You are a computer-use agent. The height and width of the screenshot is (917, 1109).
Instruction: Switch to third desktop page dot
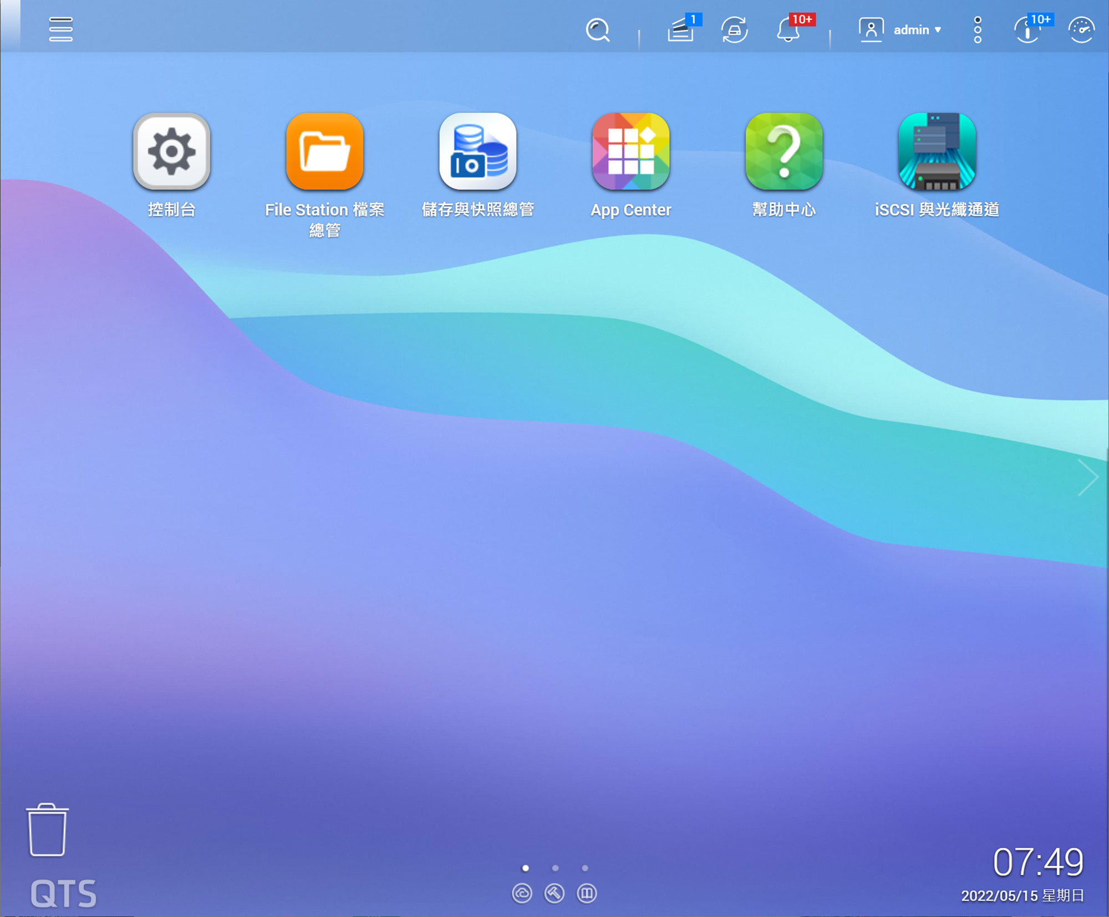[585, 868]
